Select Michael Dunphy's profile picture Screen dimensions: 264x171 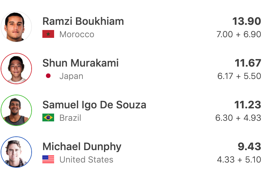click(16, 152)
